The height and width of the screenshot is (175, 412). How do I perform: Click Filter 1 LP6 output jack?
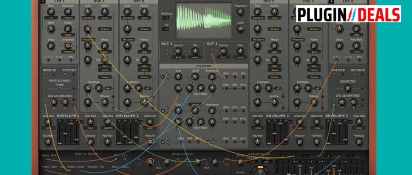[244, 77]
